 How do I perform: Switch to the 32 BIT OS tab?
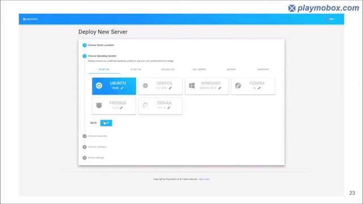tap(136, 69)
